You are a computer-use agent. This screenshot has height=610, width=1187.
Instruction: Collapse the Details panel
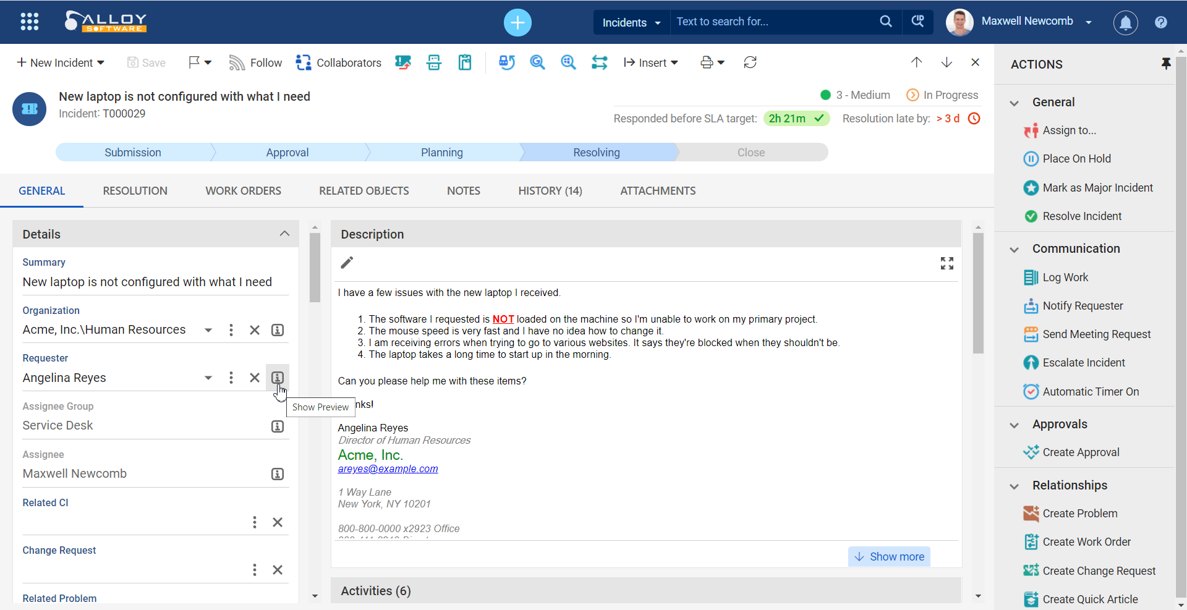click(284, 234)
